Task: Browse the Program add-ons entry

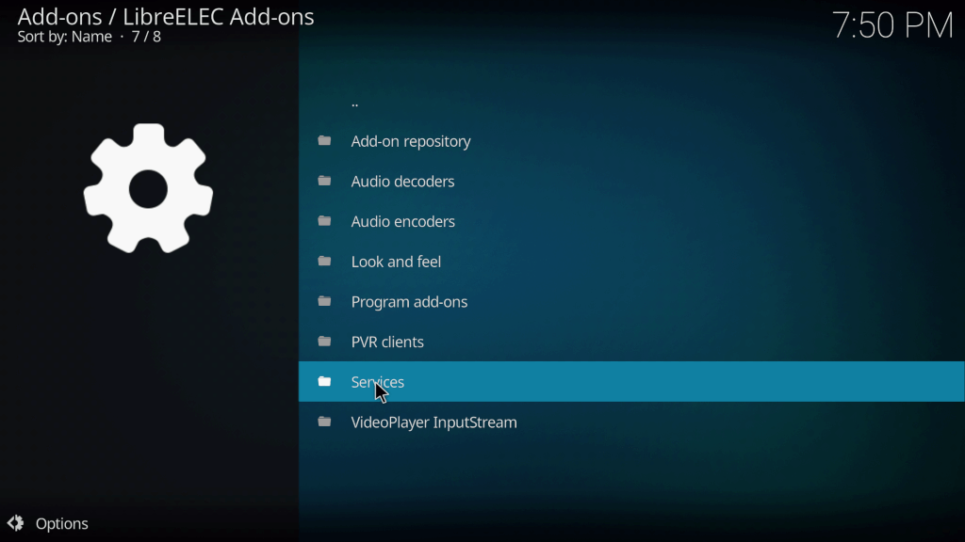Action: pos(409,302)
